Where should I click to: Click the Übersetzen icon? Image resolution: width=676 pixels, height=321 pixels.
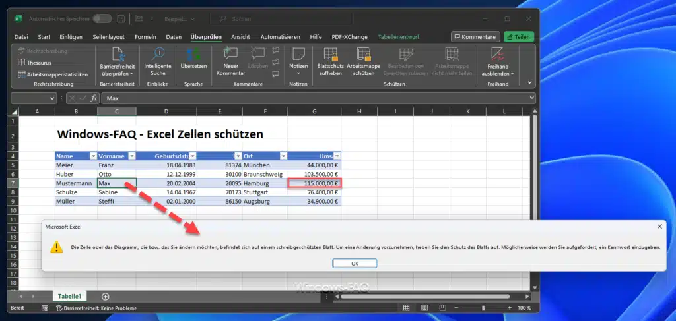point(193,55)
